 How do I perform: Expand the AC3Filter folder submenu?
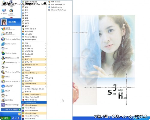pyautogui.click(x=34, y=67)
